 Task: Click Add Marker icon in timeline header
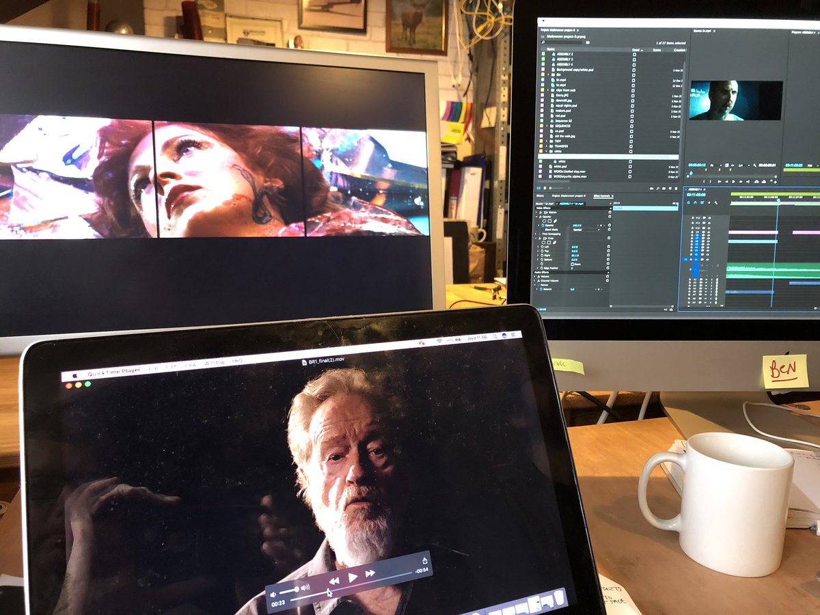(x=709, y=203)
